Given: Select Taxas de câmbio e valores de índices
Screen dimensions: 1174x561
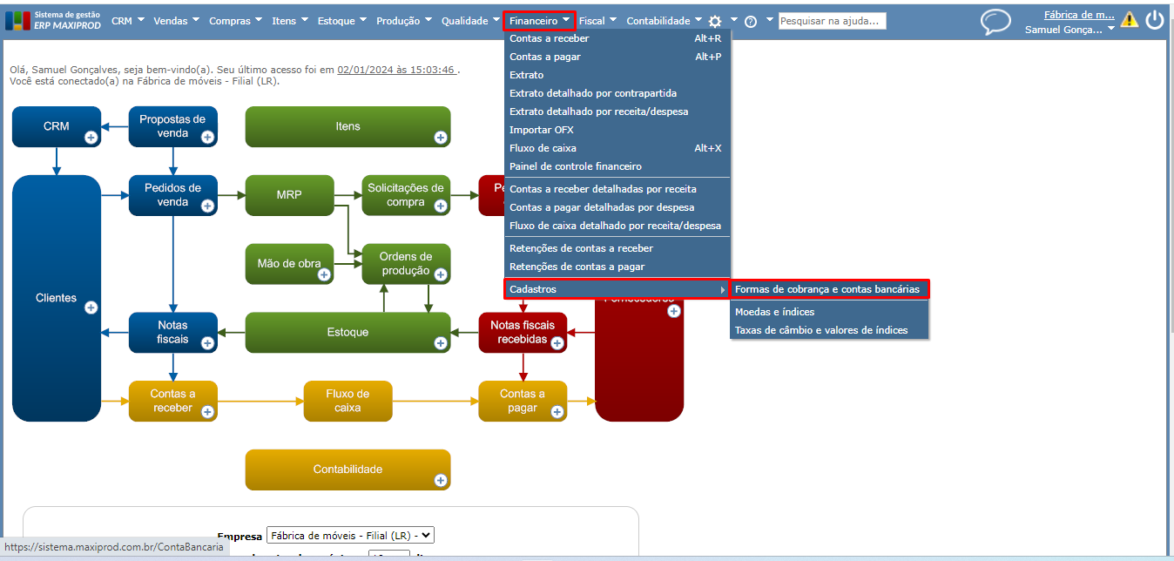Looking at the screenshot, I should click(x=829, y=330).
